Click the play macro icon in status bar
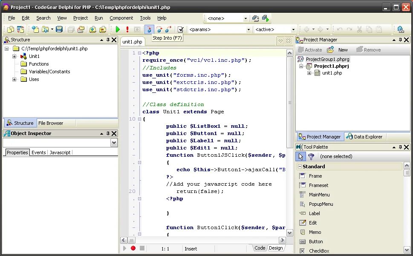 point(124,248)
